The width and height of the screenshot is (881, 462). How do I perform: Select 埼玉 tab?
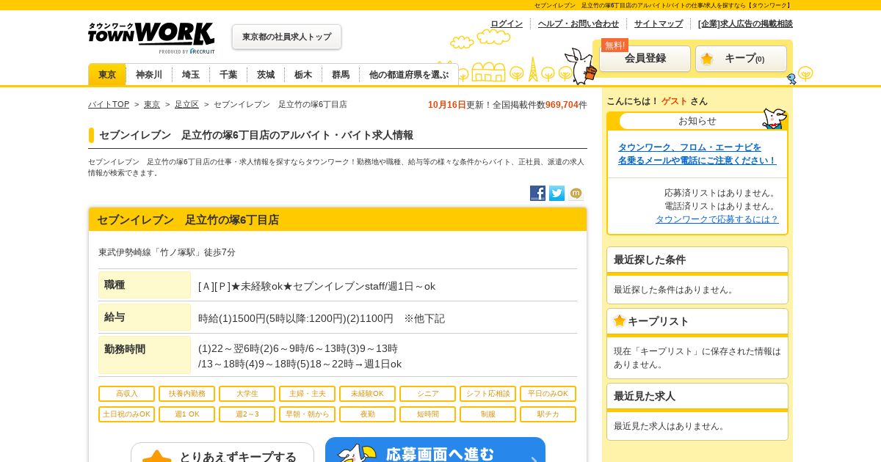[191, 75]
